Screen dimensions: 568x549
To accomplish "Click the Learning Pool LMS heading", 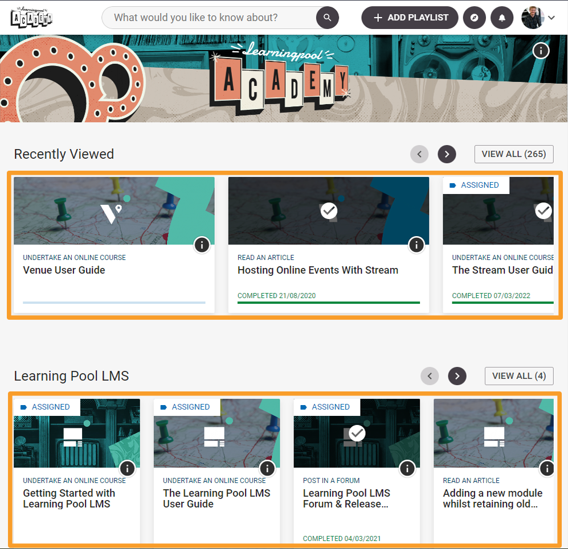I will [x=71, y=376].
